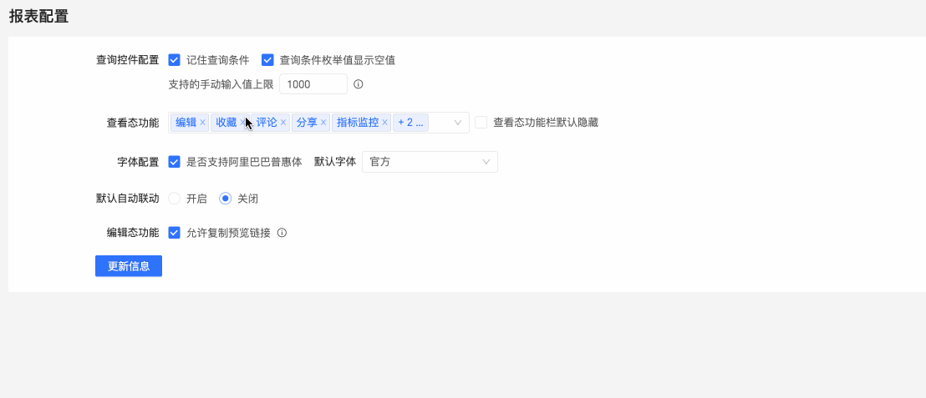926x398 pixels.
Task: Remove the 分享 tag with its x
Action: (323, 123)
